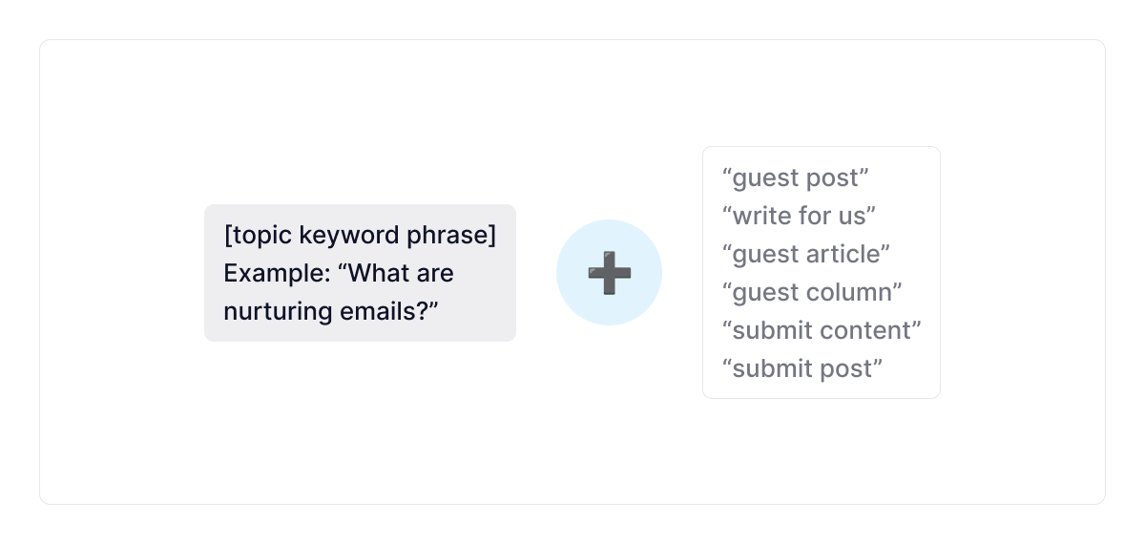The height and width of the screenshot is (544, 1145).
Task: Click the “Example: What are” line
Action: (x=339, y=273)
